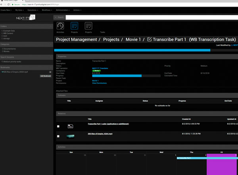Open the Operations dropdown menu
This screenshot has width=238, height=175.
33,10
